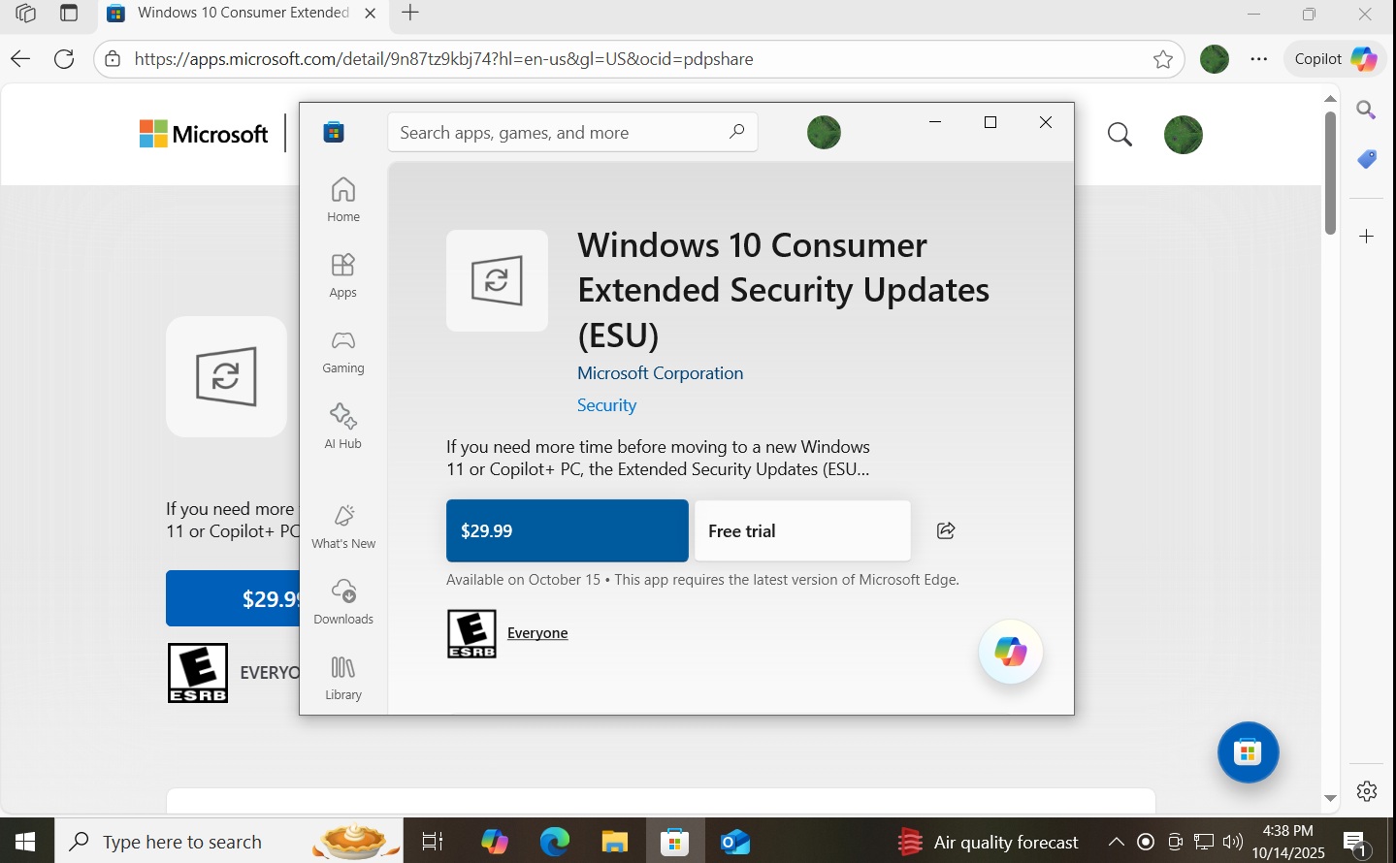Favorite this page with the star icon

[x=1162, y=59]
